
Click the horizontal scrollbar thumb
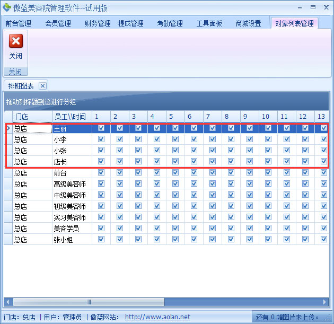[89, 302]
